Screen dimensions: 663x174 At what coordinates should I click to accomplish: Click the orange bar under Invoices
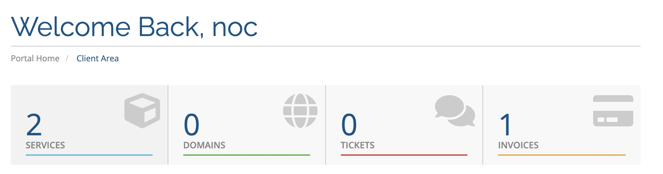(x=562, y=155)
